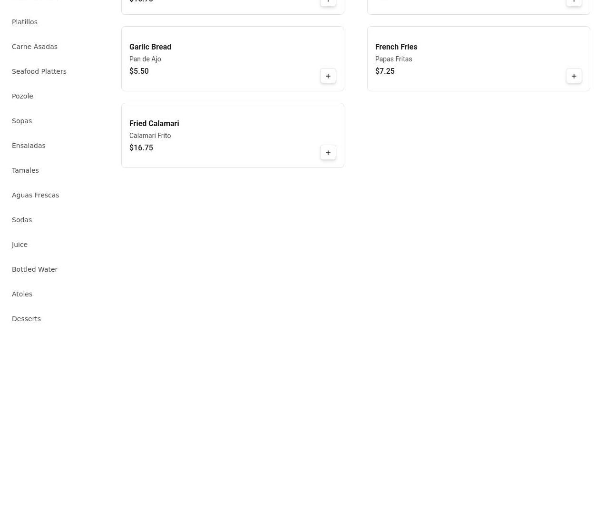Open the Sopas menu section
Viewport: 604px width, 521px height.
(x=22, y=121)
